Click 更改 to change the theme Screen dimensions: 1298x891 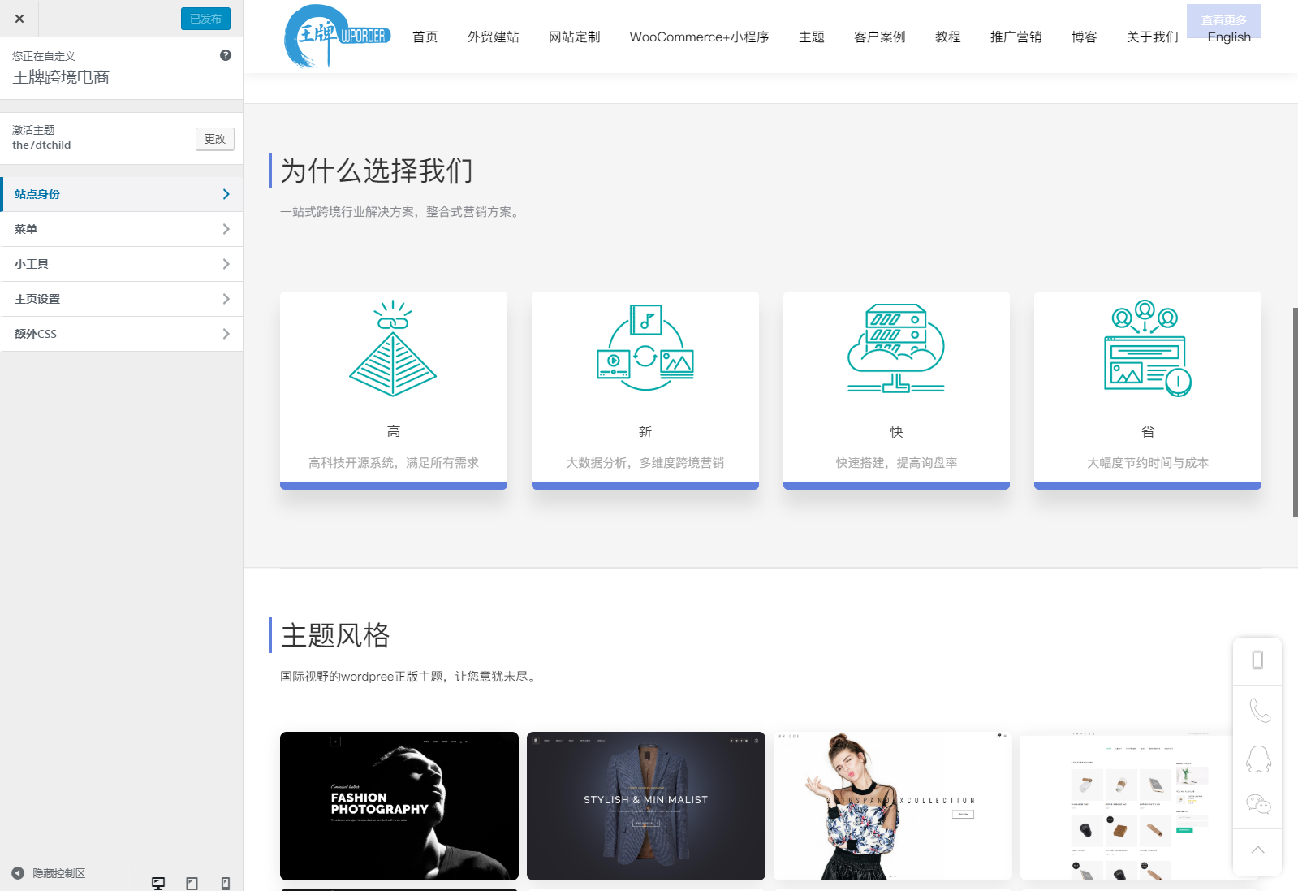click(x=215, y=139)
